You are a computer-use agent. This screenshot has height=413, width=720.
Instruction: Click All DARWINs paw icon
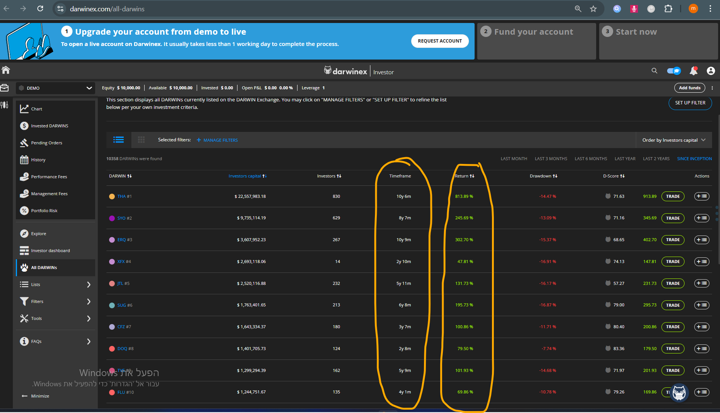[x=24, y=268]
